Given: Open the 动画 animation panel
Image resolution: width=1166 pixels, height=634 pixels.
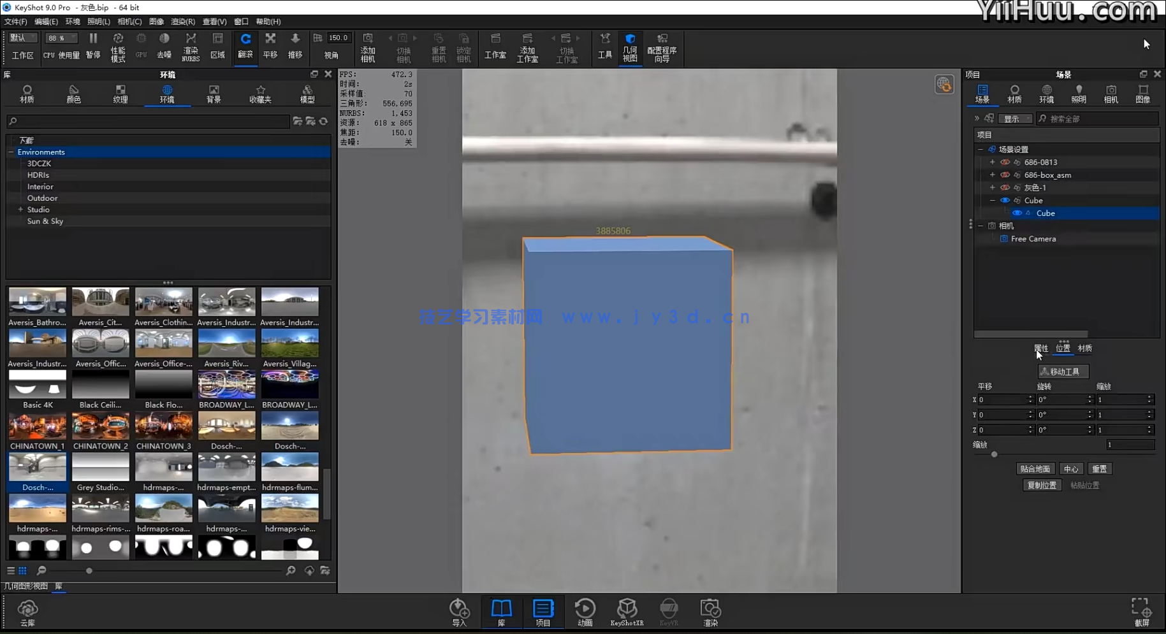Looking at the screenshot, I should 585,611.
